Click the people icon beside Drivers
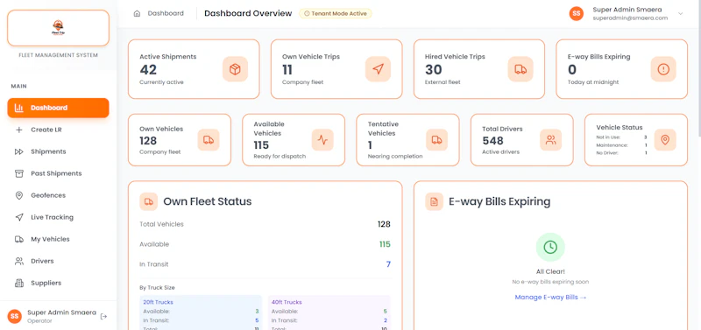The height and width of the screenshot is (330, 701). (x=18, y=261)
